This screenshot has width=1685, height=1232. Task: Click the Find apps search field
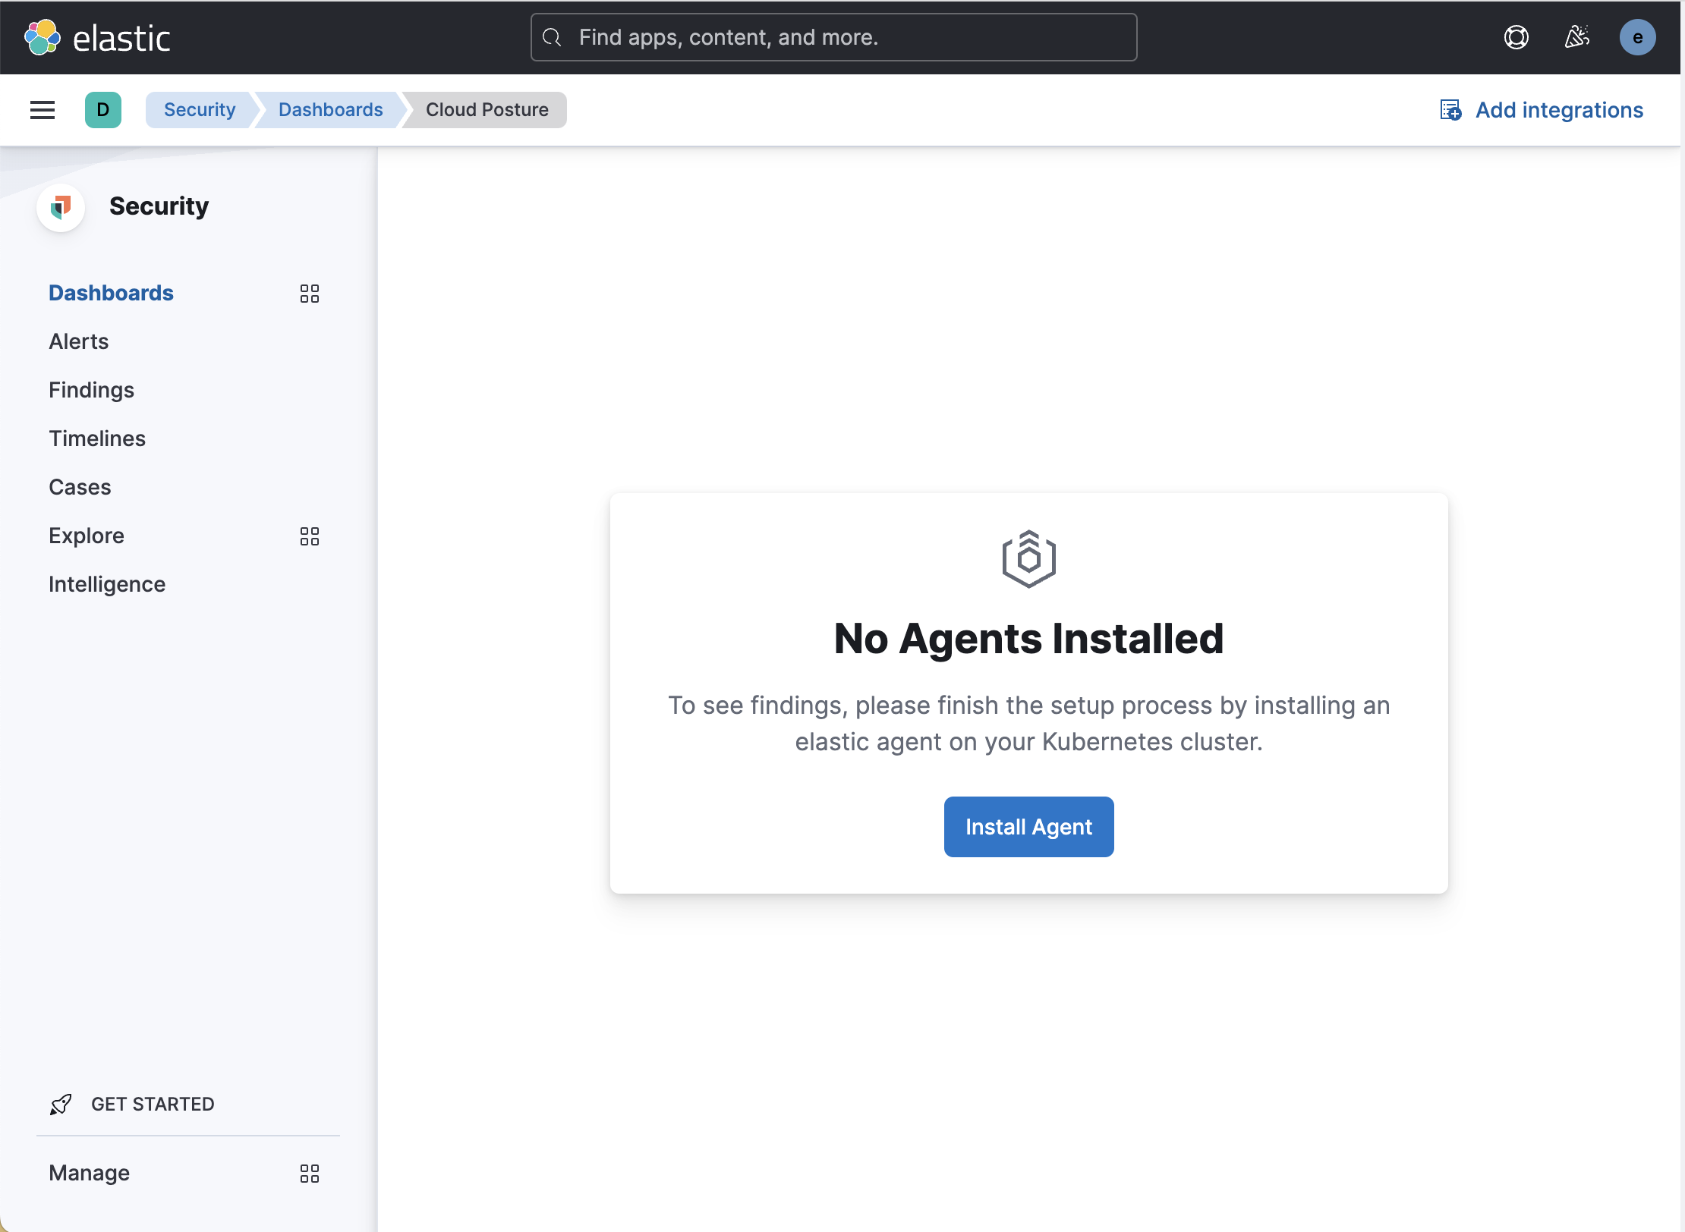832,37
